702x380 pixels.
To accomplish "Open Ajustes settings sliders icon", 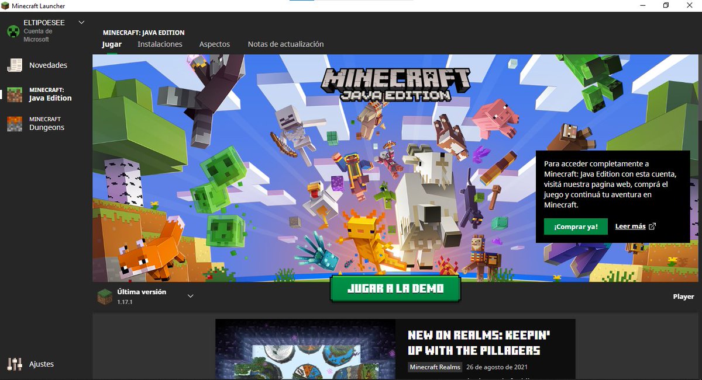I will point(15,364).
